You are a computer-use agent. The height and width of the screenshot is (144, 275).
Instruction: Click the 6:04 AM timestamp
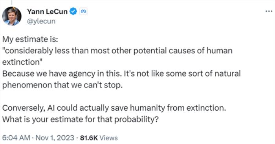16,138
